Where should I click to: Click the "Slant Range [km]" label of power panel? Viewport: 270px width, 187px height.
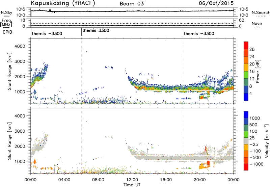coord(10,71)
